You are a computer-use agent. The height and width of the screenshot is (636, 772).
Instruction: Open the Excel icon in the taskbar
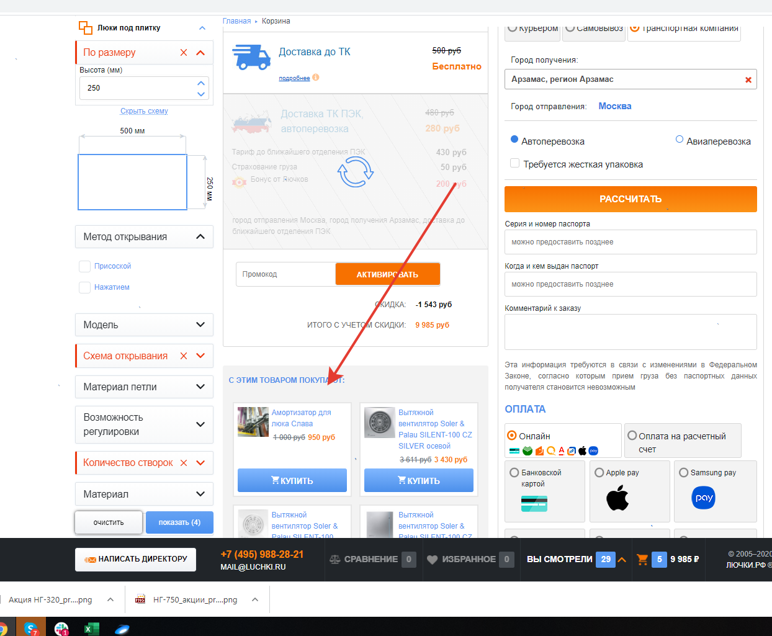pos(91,628)
